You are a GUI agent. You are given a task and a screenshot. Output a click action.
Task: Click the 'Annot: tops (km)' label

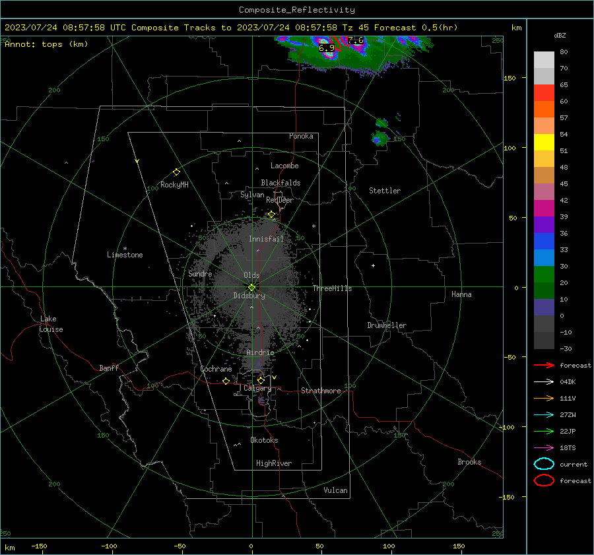click(46, 44)
